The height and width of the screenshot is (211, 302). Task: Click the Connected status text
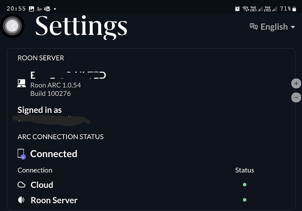[54, 154]
